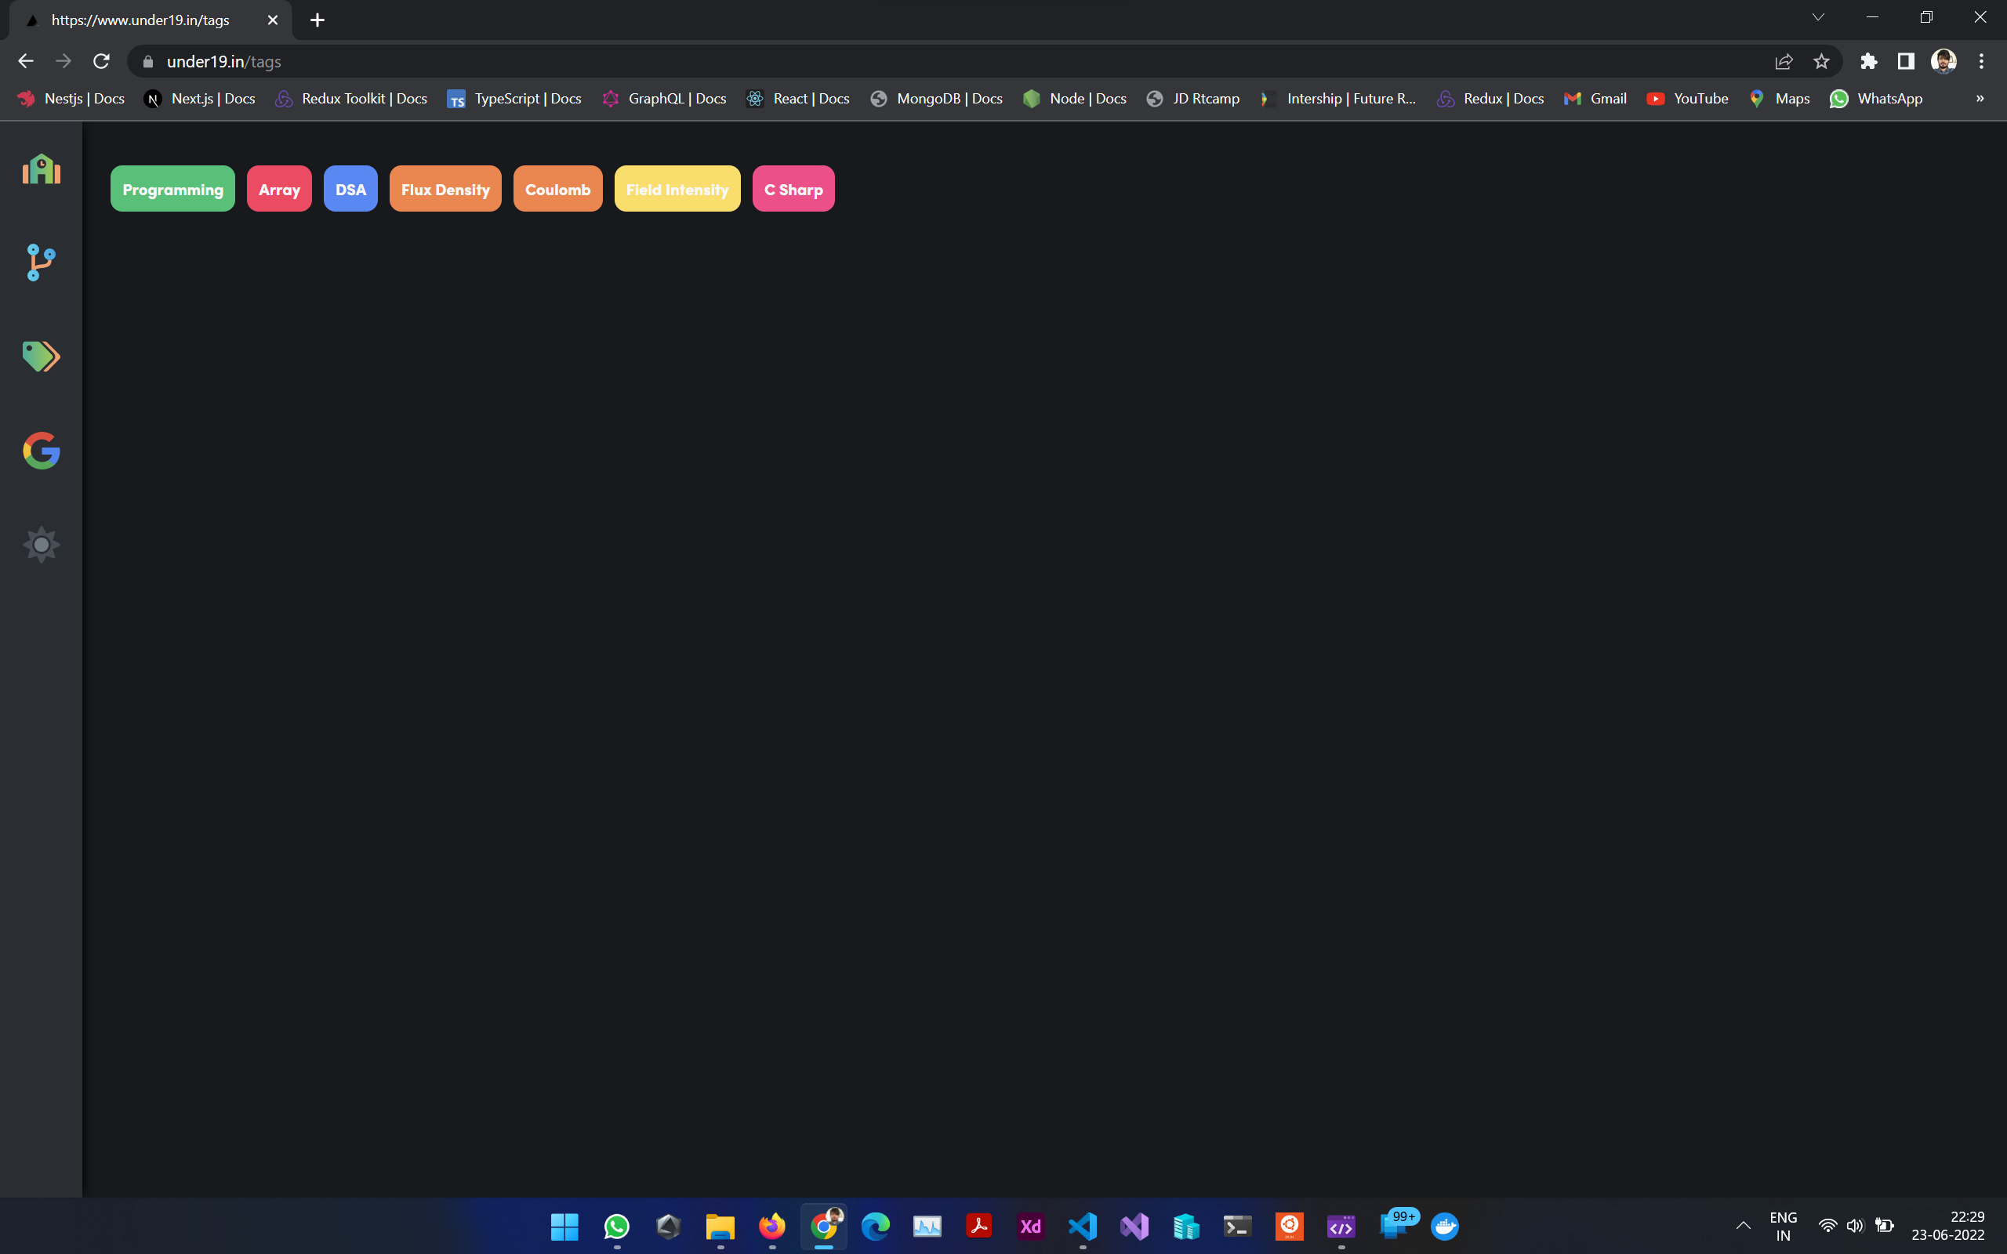Choose the Flux Density tag
This screenshot has width=2007, height=1254.
pos(445,189)
